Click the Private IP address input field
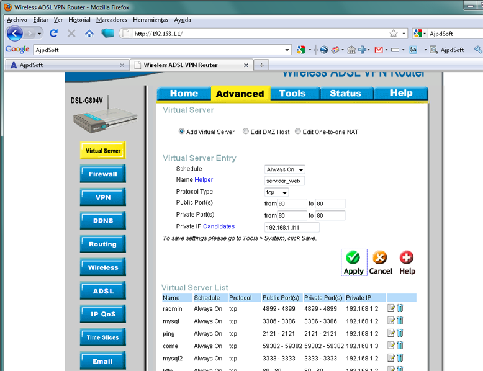This screenshot has height=371, width=483. click(291, 227)
